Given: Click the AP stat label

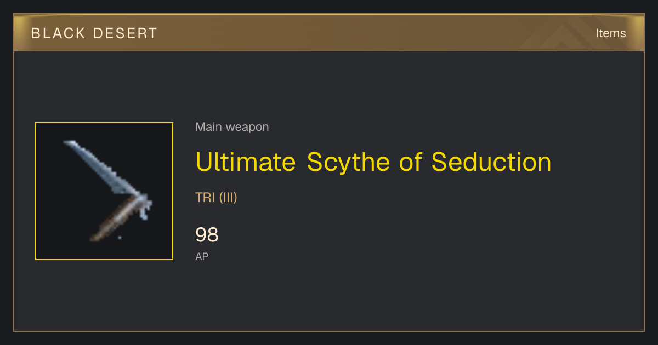Looking at the screenshot, I should pos(202,256).
